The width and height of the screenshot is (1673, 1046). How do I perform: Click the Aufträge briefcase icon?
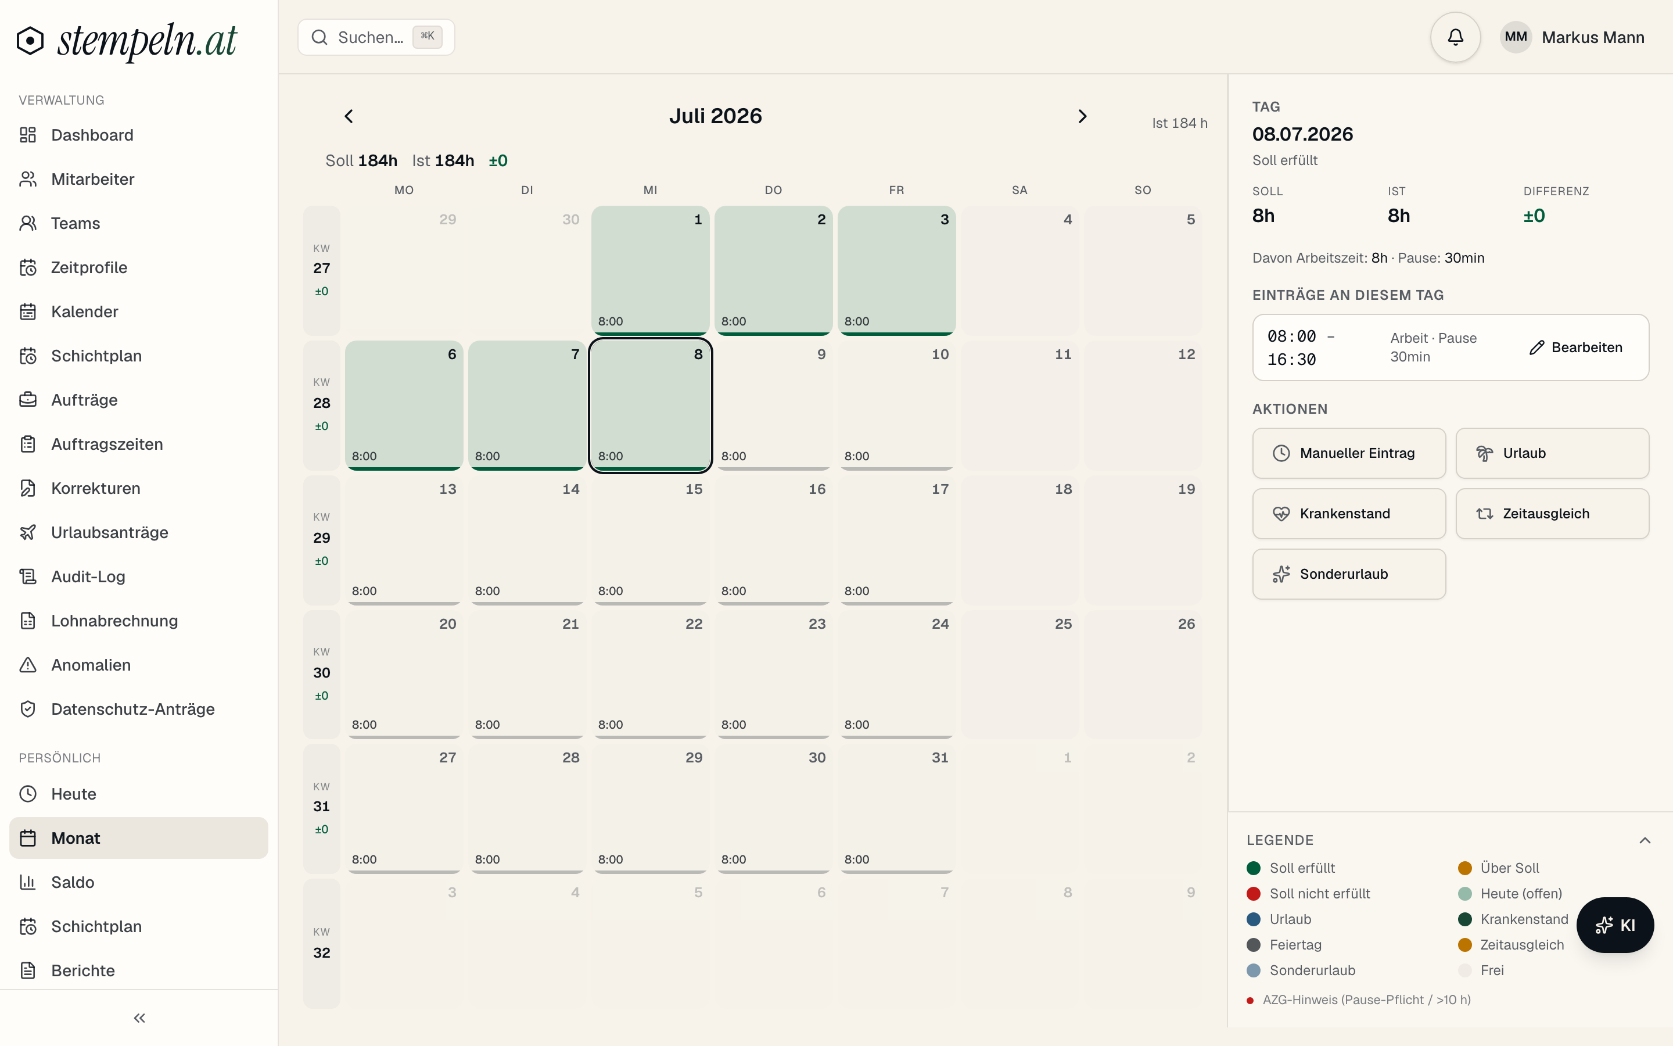(28, 400)
